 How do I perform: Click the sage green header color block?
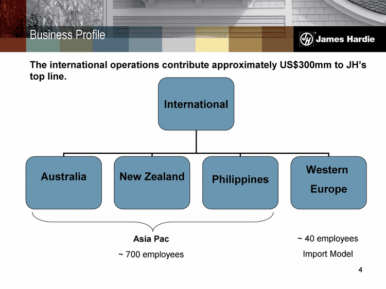(x=43, y=45)
